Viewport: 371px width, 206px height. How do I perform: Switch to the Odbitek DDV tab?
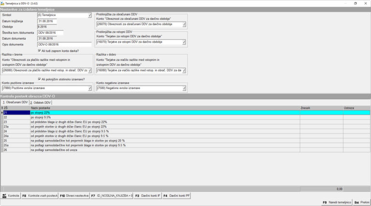click(x=41, y=103)
